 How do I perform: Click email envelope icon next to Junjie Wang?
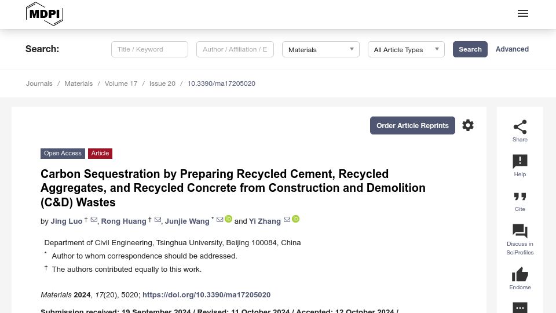220,219
